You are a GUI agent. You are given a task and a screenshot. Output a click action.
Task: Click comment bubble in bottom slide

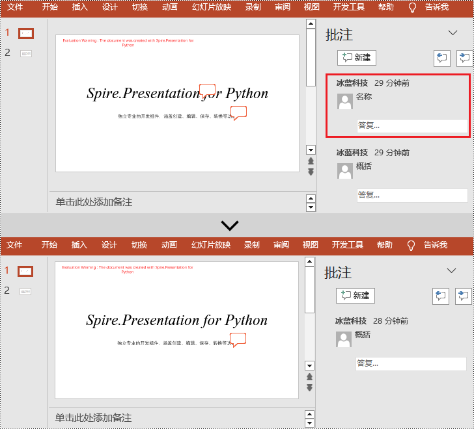[x=238, y=340]
